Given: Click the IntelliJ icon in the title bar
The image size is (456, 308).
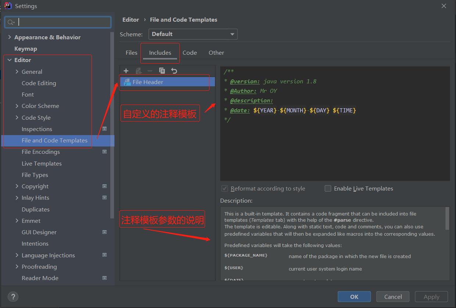Looking at the screenshot, I should click(8, 6).
